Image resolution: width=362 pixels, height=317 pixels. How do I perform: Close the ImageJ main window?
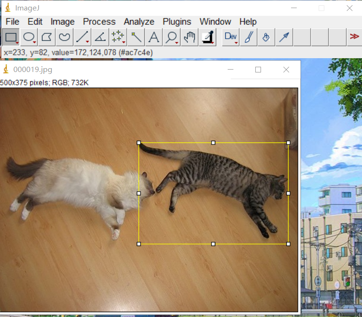pyautogui.click(x=350, y=8)
